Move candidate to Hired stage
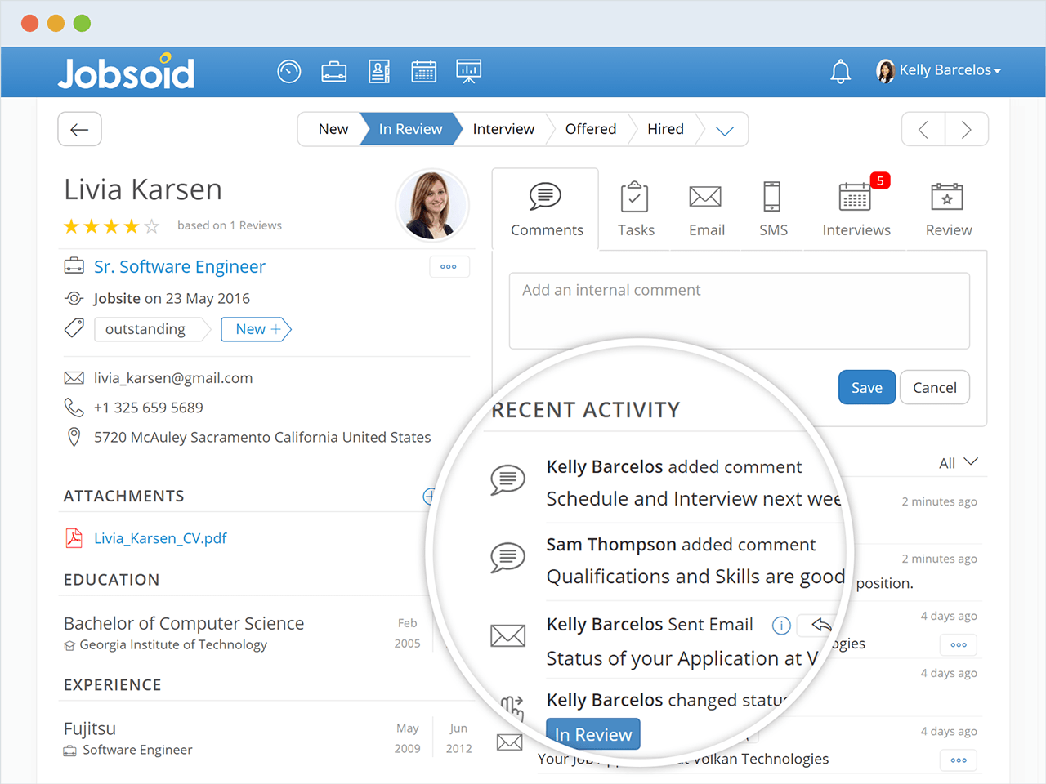1046x784 pixels. [x=665, y=129]
